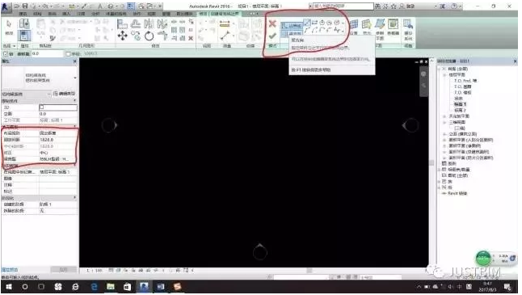Select the left elevation marker in canvas
522x295 pixels.
[110, 125]
